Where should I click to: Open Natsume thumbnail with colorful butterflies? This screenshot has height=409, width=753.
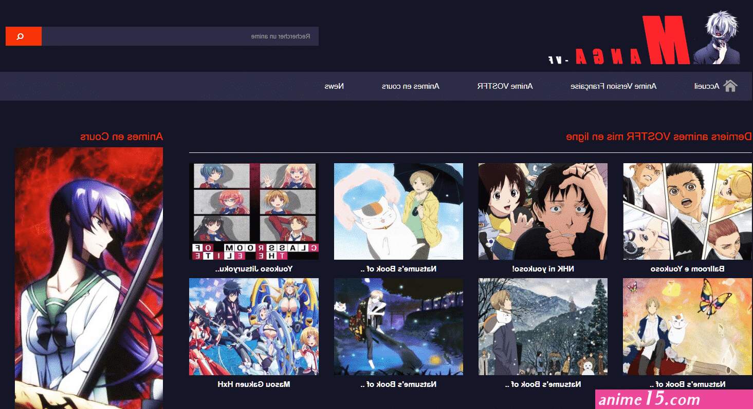pos(688,326)
